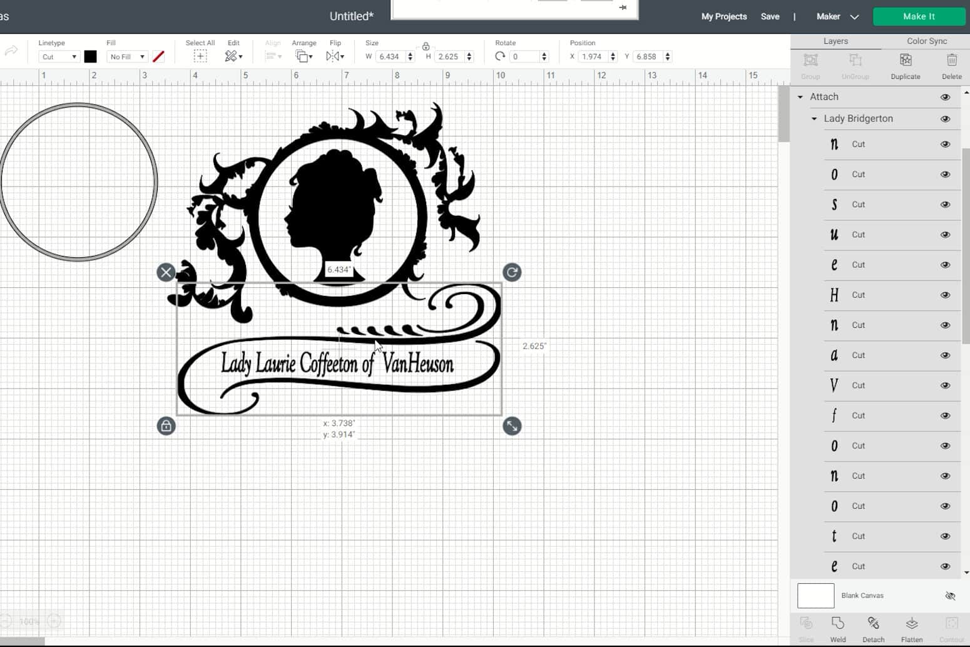Click the Y position input field

click(647, 56)
